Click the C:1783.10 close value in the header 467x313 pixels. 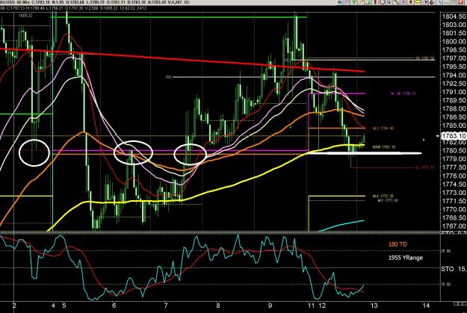point(41,2)
